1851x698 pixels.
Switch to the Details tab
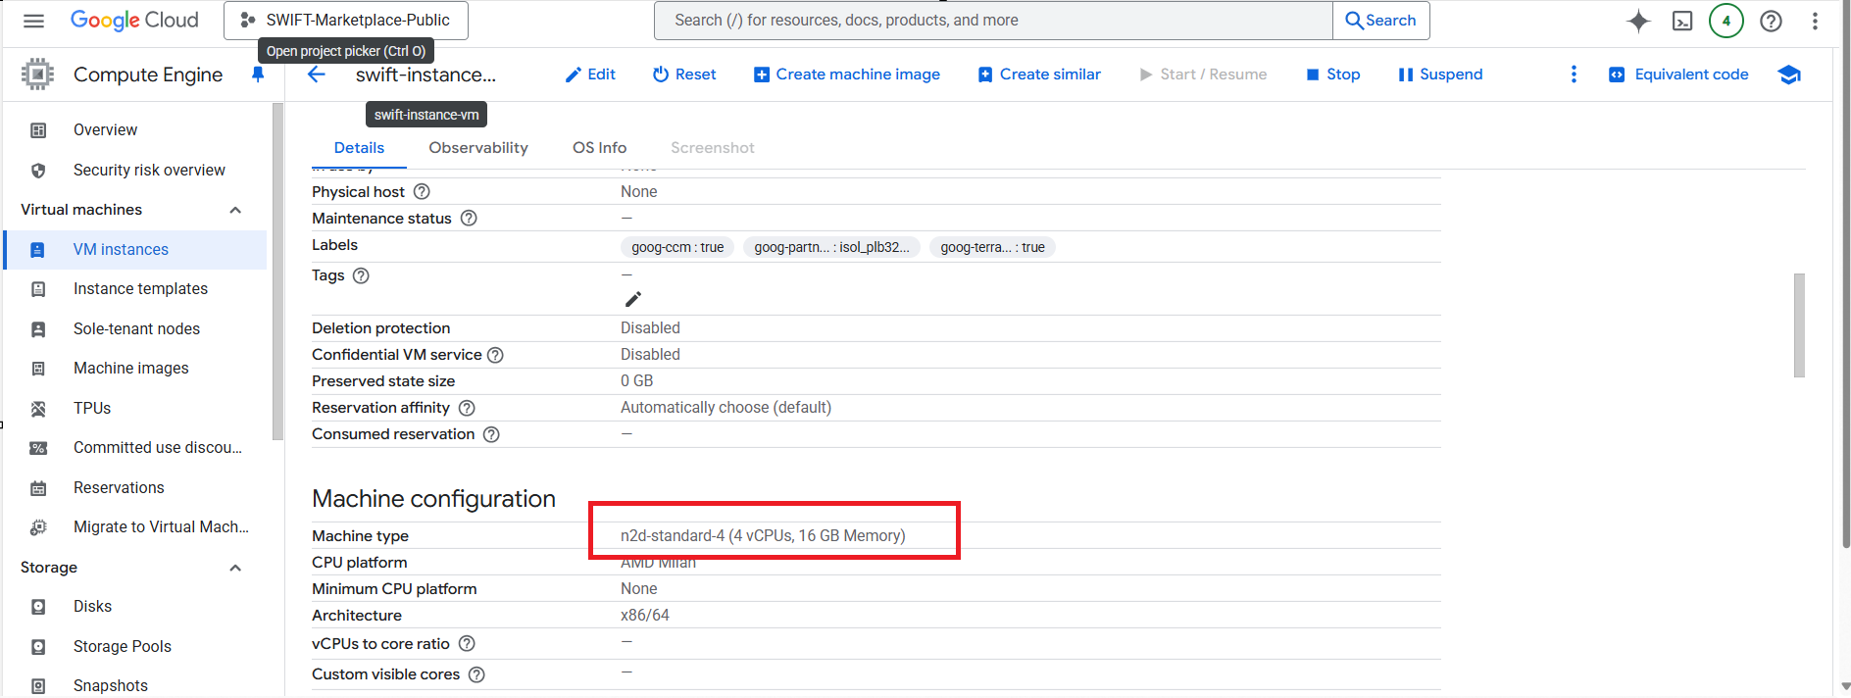click(359, 148)
